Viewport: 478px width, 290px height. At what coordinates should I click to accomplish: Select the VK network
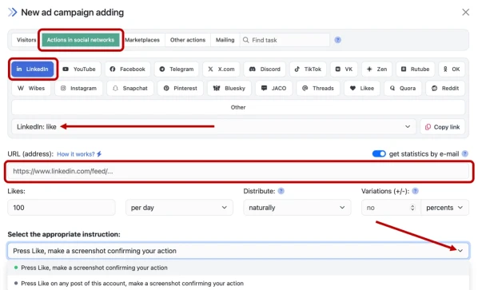(x=344, y=70)
